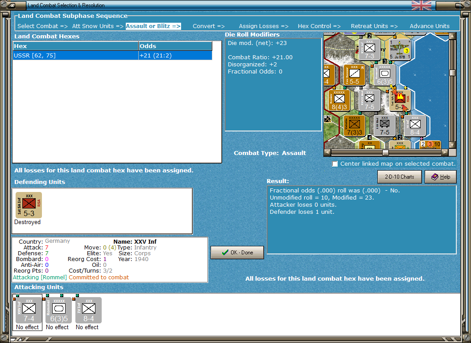The height and width of the screenshot is (343, 471).
Task: Click the Odds column header
Action: [175, 46]
